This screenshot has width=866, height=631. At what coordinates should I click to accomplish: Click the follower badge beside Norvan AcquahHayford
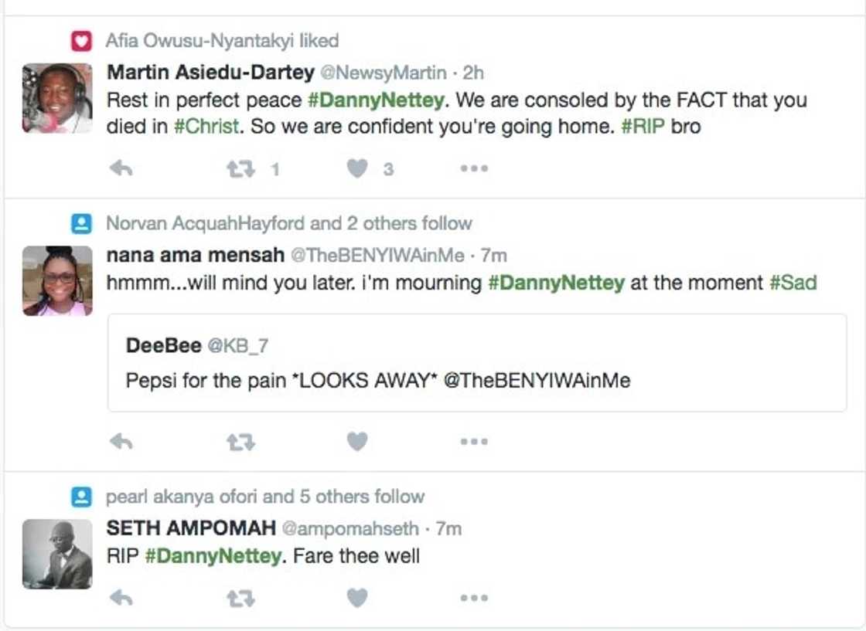click(80, 223)
